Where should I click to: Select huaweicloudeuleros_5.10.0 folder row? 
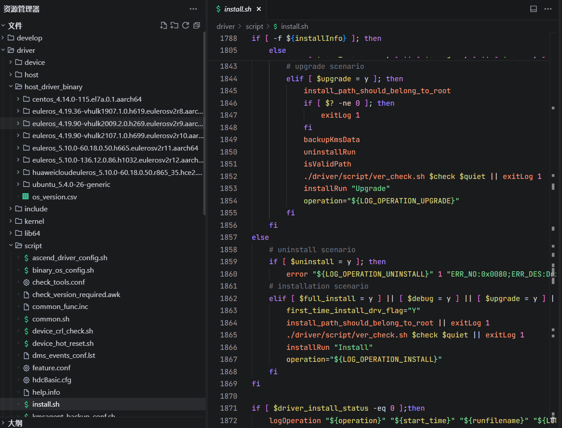click(103, 172)
